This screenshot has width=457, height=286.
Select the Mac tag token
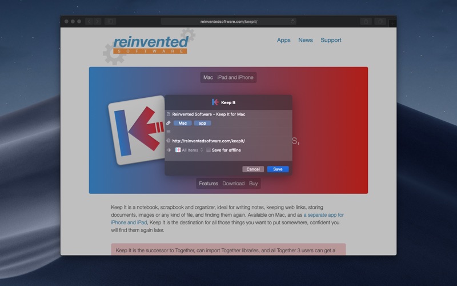pos(182,123)
